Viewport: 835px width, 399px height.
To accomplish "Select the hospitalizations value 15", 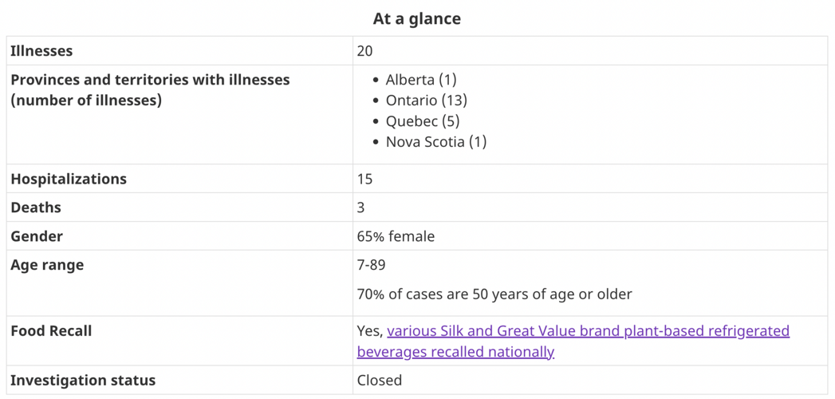I will point(364,179).
